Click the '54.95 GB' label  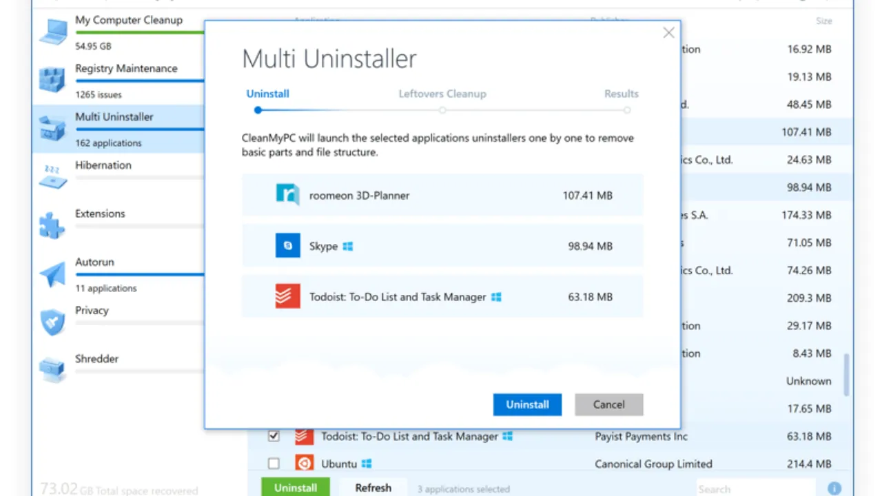(x=93, y=46)
